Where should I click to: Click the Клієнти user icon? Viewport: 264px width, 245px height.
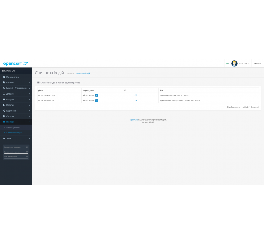coord(3,105)
